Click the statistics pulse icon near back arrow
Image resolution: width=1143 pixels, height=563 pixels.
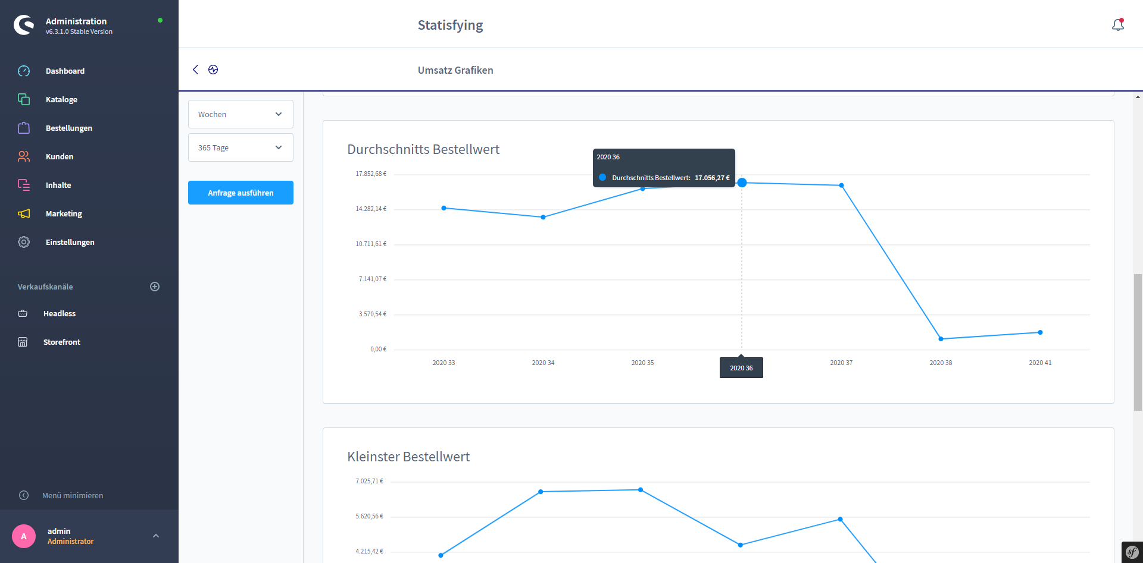pyautogui.click(x=213, y=70)
